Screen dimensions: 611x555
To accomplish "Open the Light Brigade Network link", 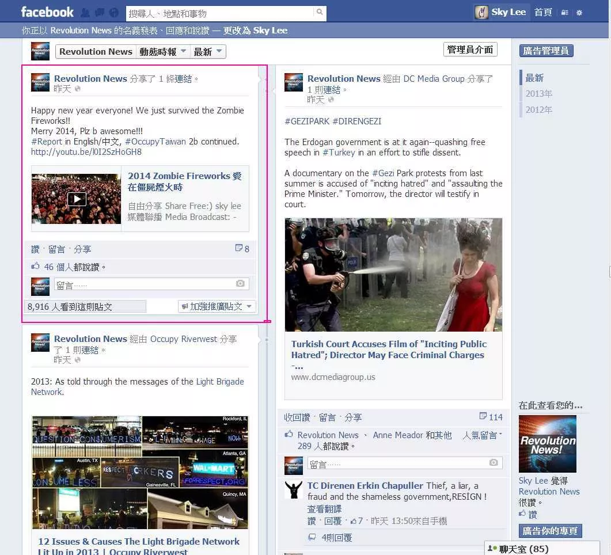I will pyautogui.click(x=138, y=387).
